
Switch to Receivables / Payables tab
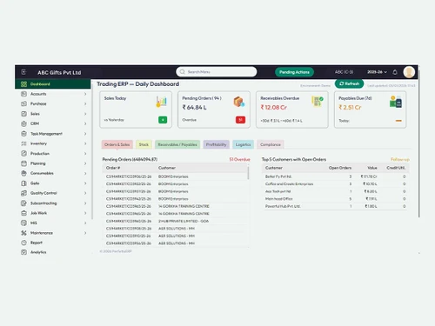[177, 144]
